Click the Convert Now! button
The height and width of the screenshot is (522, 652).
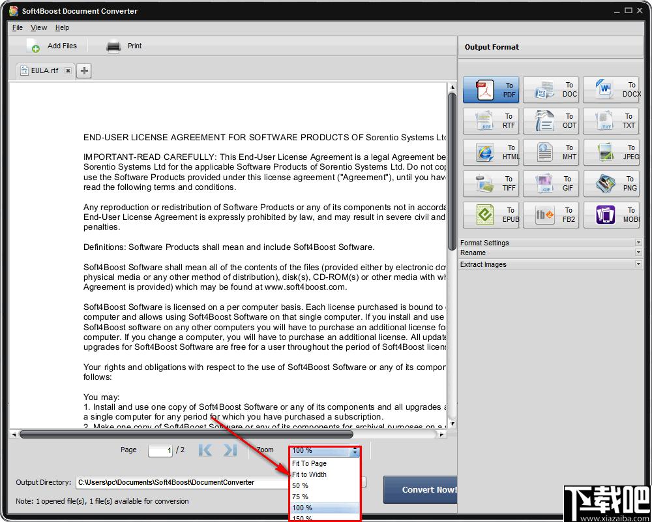421,490
